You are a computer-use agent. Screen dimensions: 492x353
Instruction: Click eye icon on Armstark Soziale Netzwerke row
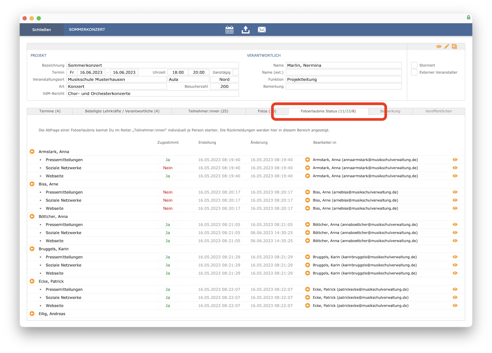[x=455, y=168]
